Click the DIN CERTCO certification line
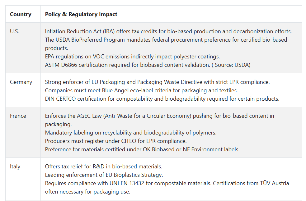Viewport: 306px width, 201px height. coord(162,99)
